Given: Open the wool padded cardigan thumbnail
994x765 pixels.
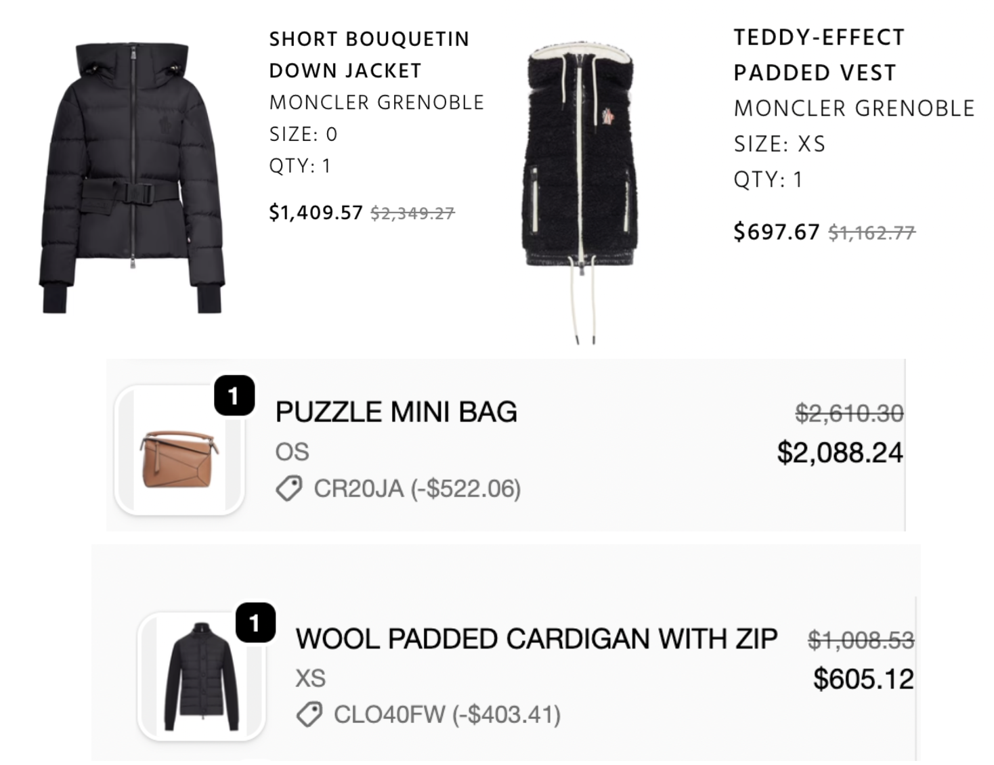Looking at the screenshot, I should pyautogui.click(x=201, y=677).
